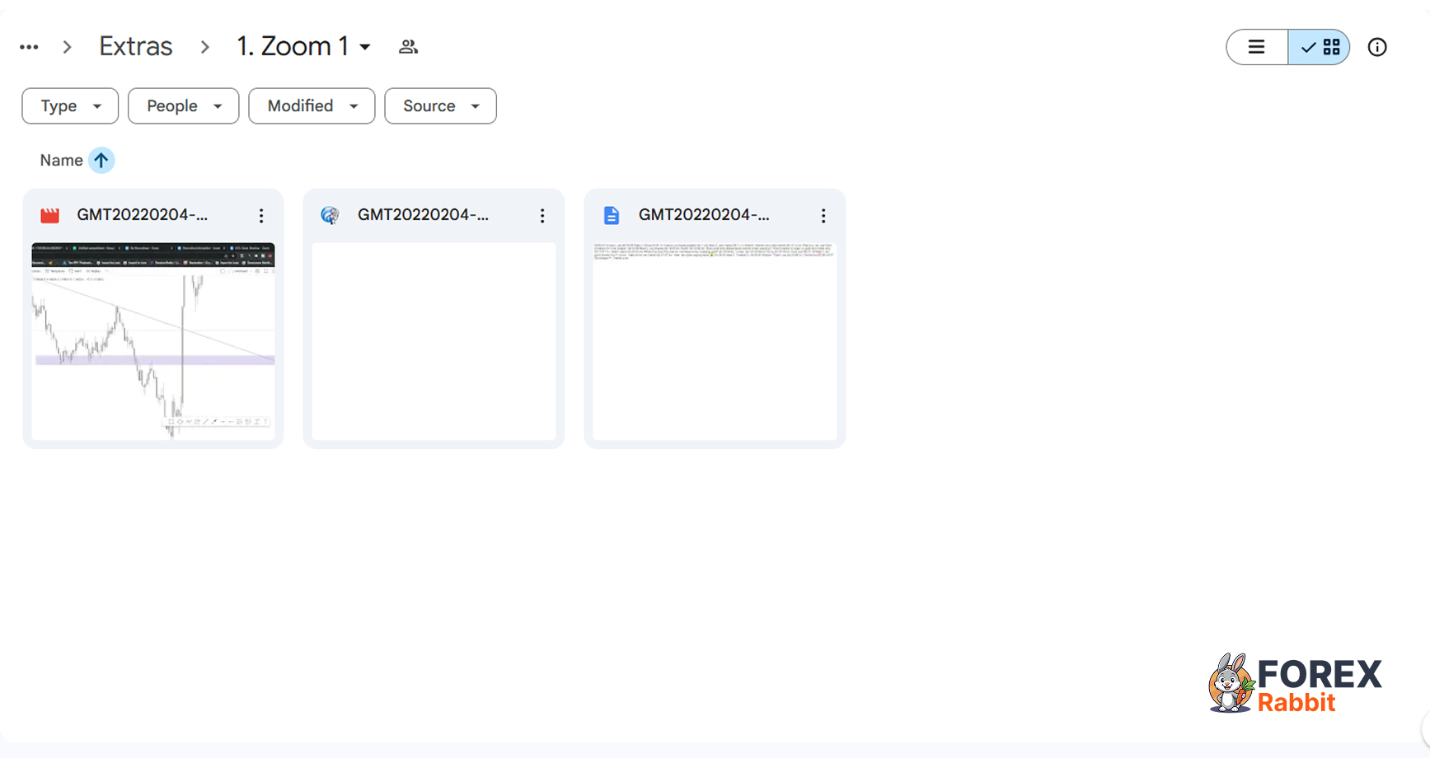
Task: Click the globe icon on second file
Action: tap(330, 216)
